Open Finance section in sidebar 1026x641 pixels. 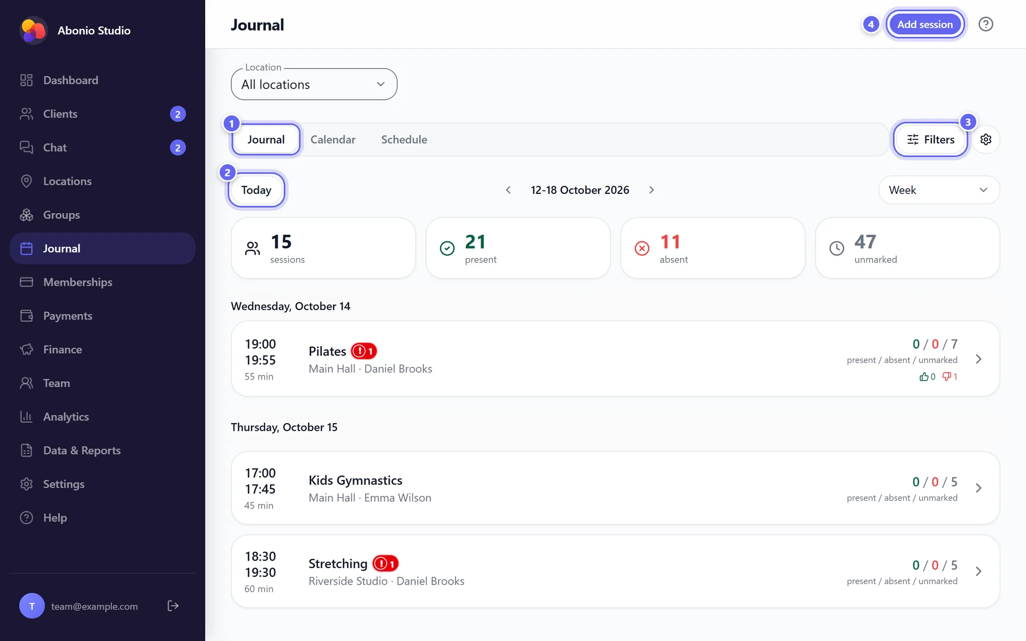click(103, 349)
